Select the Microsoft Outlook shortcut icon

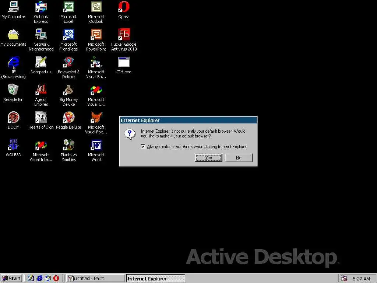[96, 7]
